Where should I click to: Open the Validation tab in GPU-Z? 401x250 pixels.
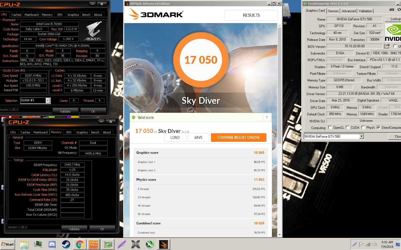pos(365,11)
